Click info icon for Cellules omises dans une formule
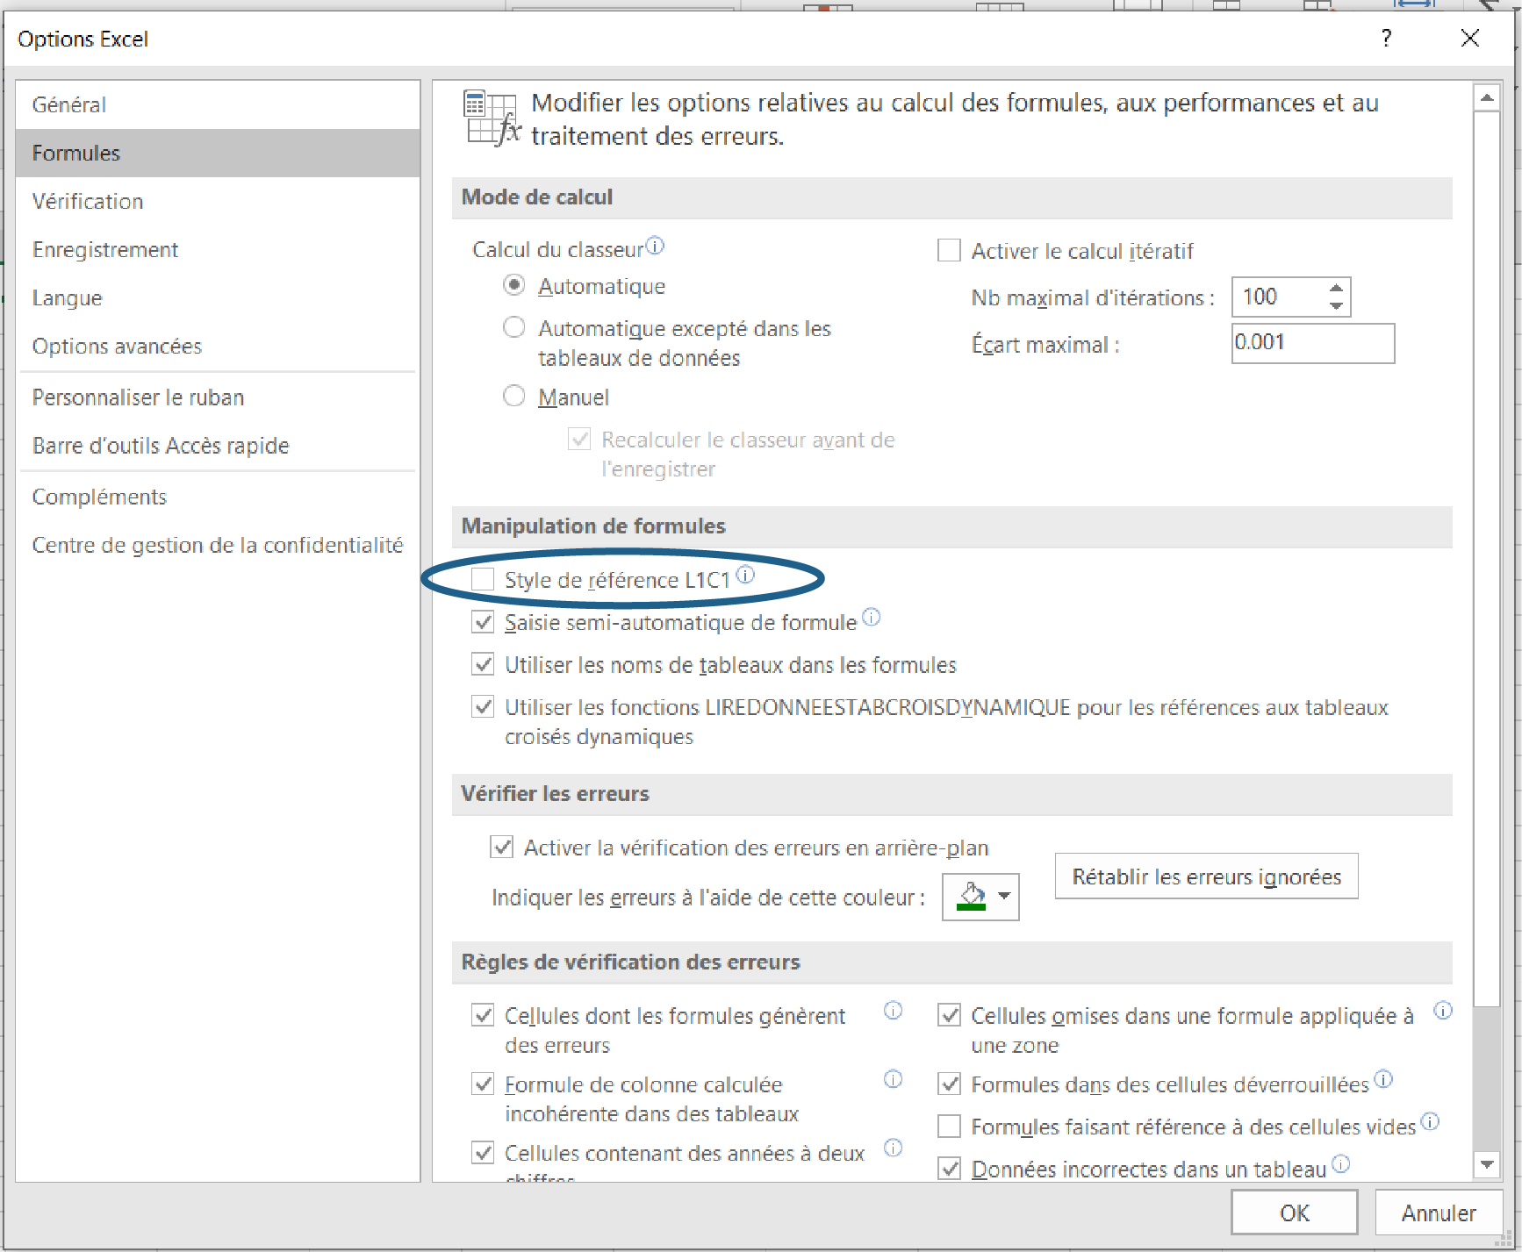 pos(1443,1011)
